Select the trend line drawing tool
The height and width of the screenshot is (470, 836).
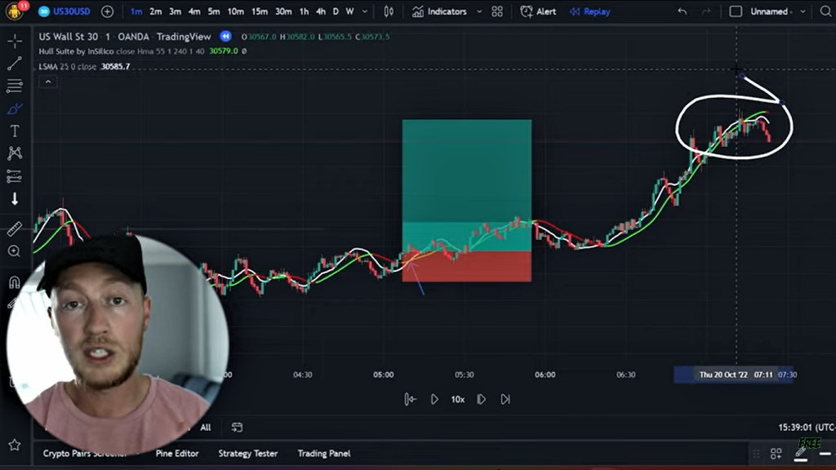tap(15, 64)
